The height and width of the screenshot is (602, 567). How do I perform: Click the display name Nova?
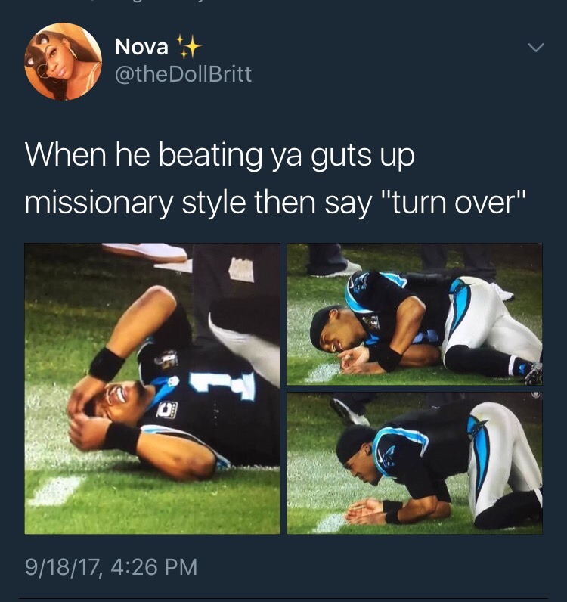tap(141, 47)
